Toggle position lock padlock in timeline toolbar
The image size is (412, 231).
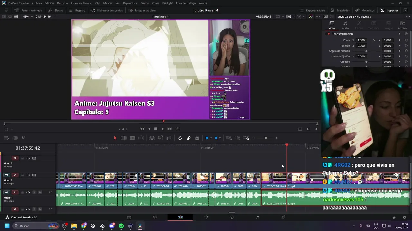197,138
